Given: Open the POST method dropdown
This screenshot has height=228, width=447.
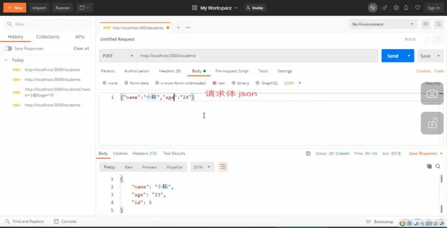Looking at the screenshot, I should tap(118, 56).
